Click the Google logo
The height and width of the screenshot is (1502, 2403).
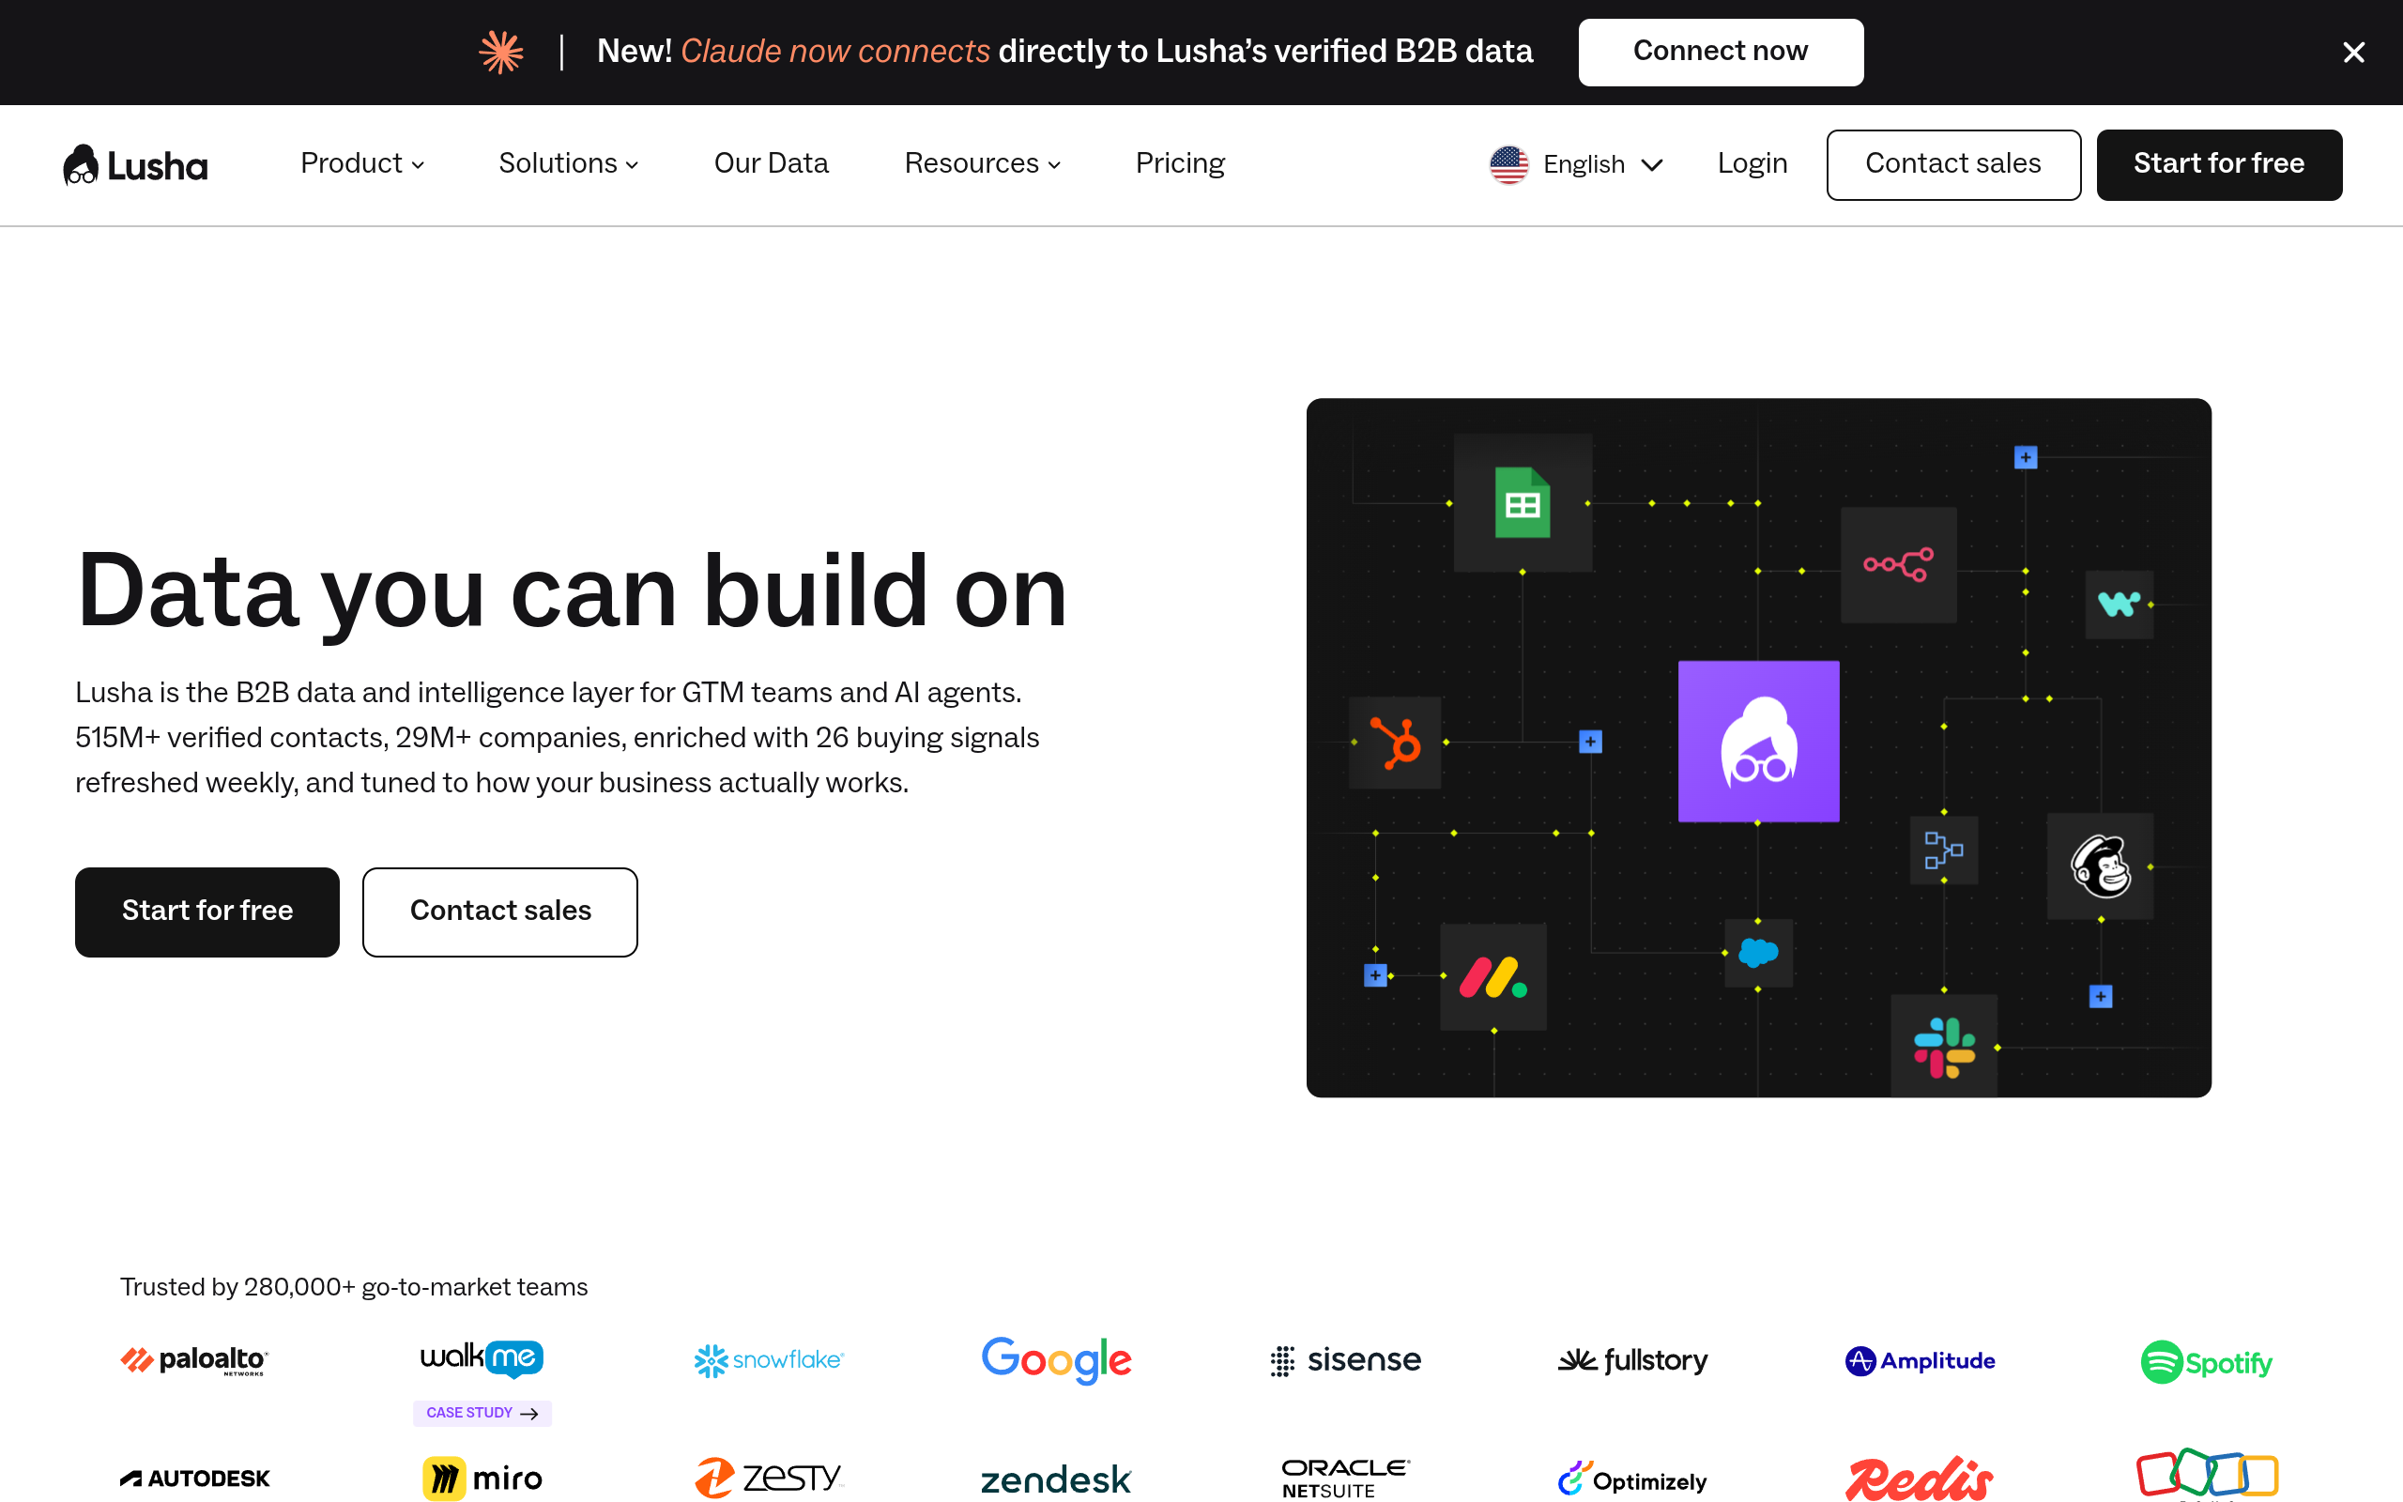click(1057, 1360)
